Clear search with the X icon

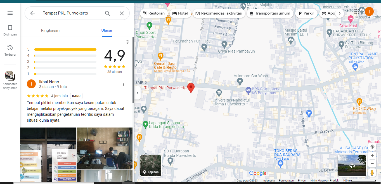(122, 13)
